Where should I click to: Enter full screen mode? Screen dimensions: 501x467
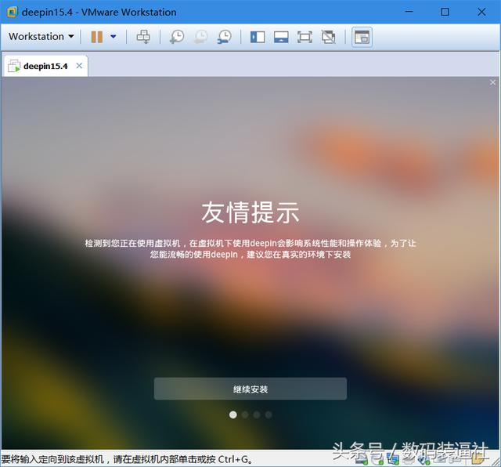pos(305,37)
